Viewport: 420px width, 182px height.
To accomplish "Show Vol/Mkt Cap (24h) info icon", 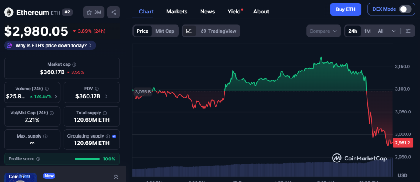I will tap(52, 113).
